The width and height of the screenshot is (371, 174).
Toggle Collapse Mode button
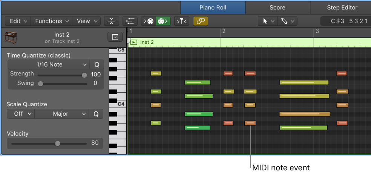[112, 21]
